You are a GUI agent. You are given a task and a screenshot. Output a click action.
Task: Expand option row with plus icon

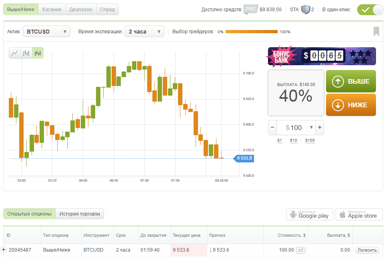(x=4, y=250)
